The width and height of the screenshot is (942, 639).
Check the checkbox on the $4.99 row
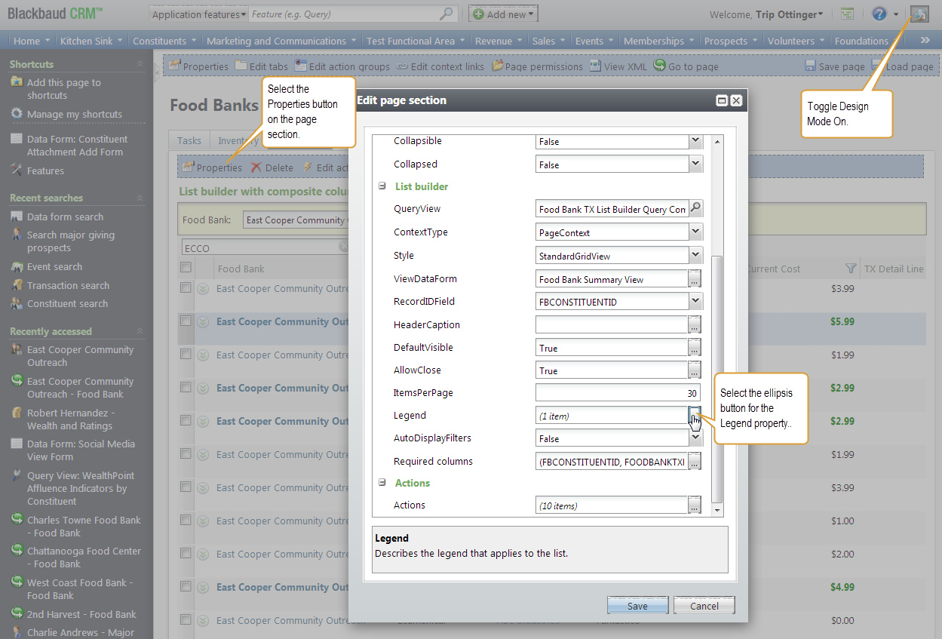[x=186, y=586]
